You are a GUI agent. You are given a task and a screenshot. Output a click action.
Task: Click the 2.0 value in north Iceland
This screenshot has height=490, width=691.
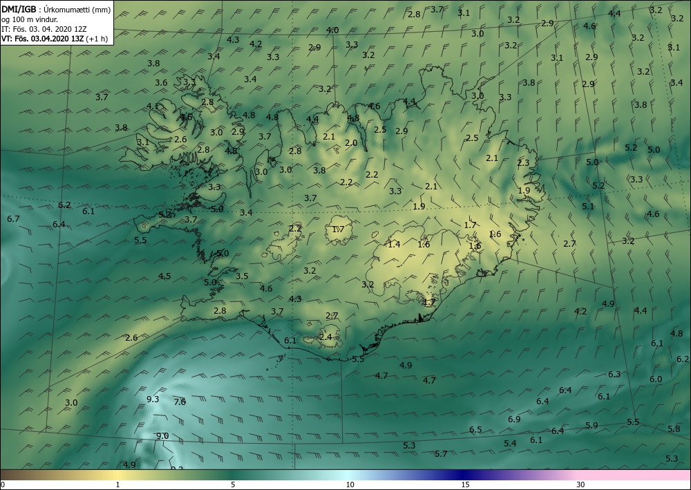351,143
